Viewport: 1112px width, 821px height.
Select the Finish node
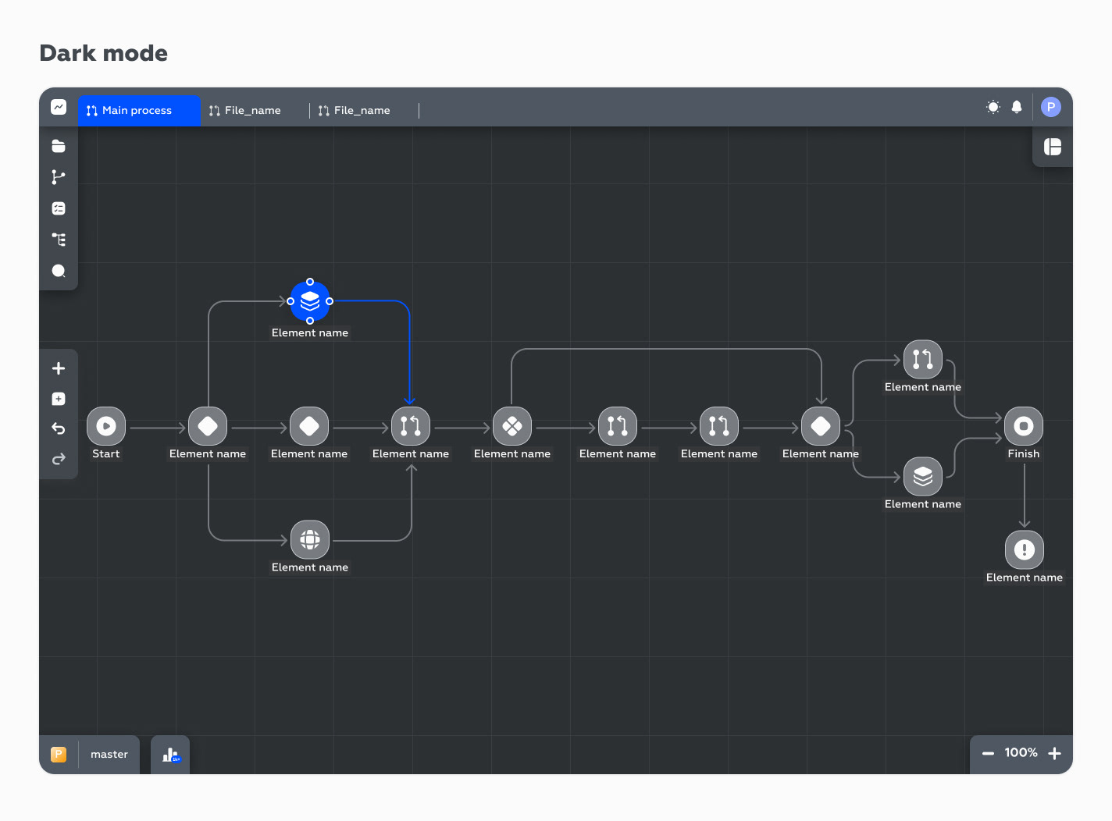(x=1024, y=426)
